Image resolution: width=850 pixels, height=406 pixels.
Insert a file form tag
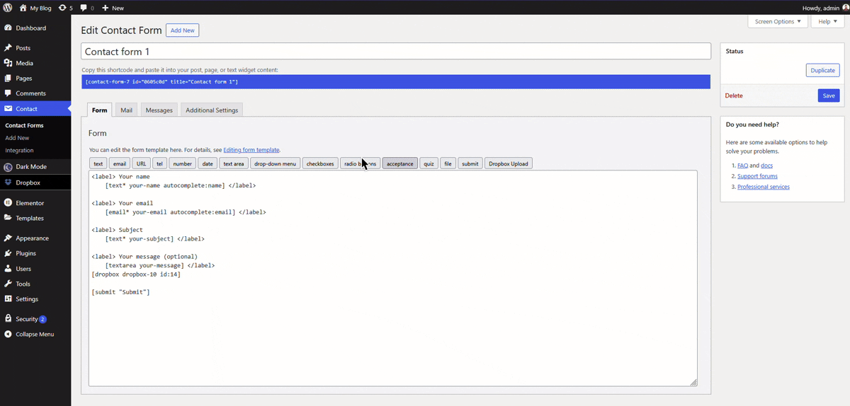point(448,163)
